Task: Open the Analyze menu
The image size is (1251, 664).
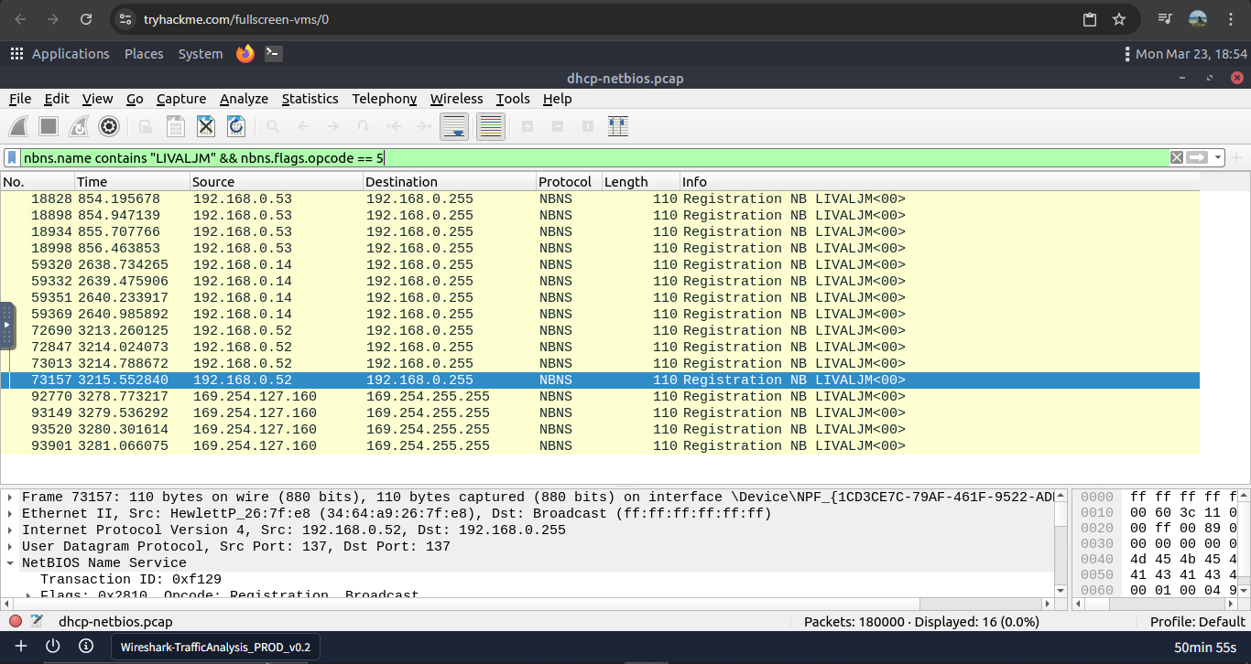Action: click(244, 99)
